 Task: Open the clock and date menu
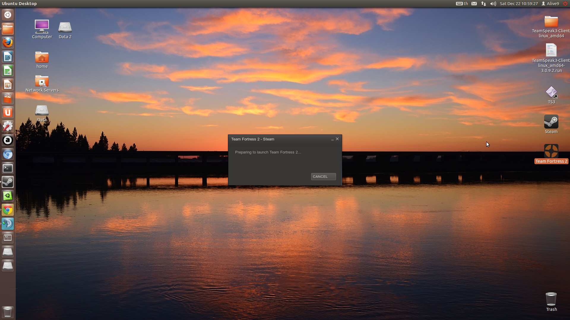click(519, 4)
